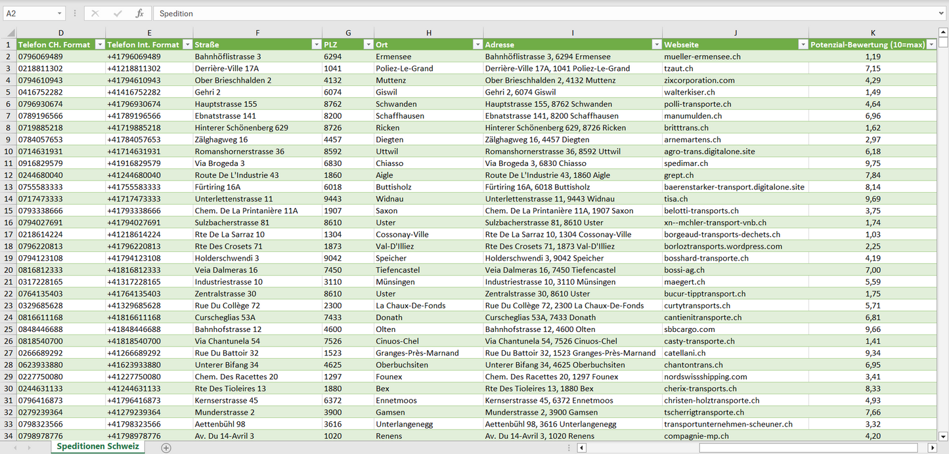The width and height of the screenshot is (949, 454).
Task: Click the Select All corner triangle
Action: point(11,33)
